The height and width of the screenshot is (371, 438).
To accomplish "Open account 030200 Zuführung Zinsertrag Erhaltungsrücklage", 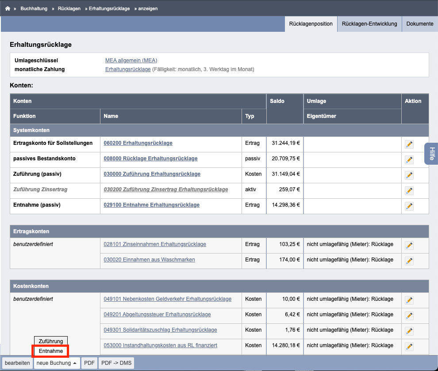I will click(166, 189).
